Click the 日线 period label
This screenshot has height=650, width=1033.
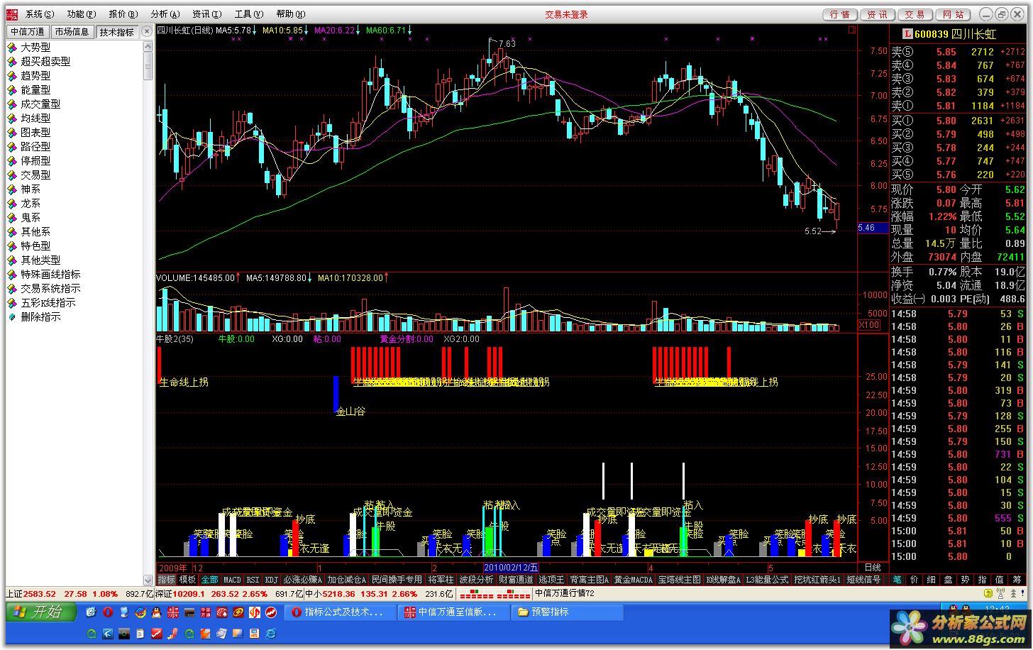click(873, 568)
